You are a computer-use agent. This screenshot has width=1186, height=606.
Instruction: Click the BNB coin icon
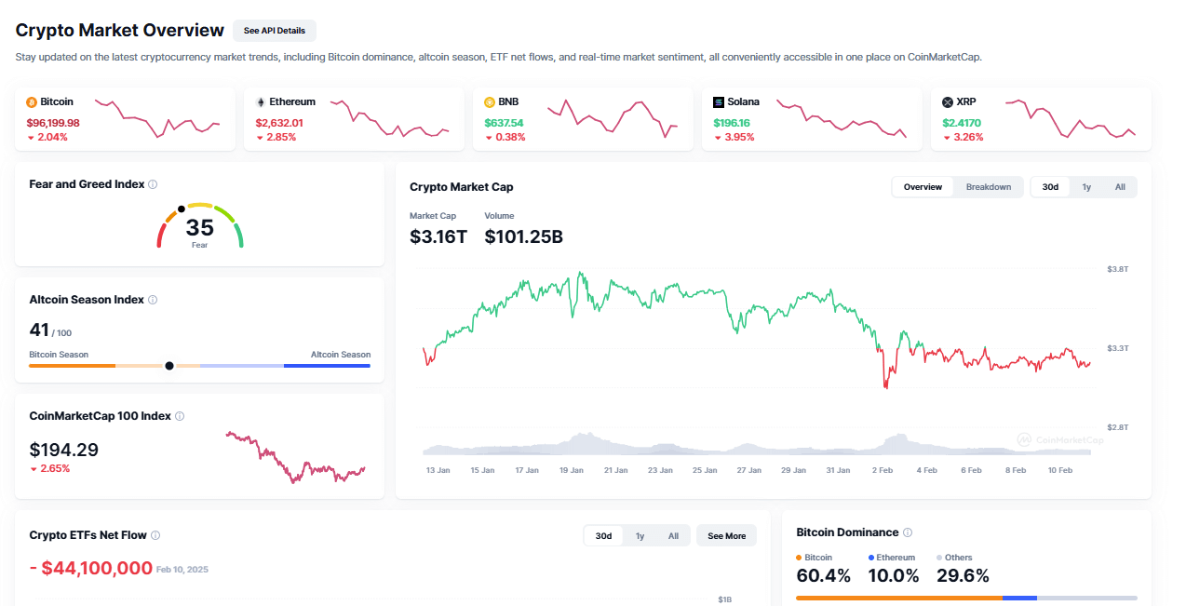[x=489, y=101]
